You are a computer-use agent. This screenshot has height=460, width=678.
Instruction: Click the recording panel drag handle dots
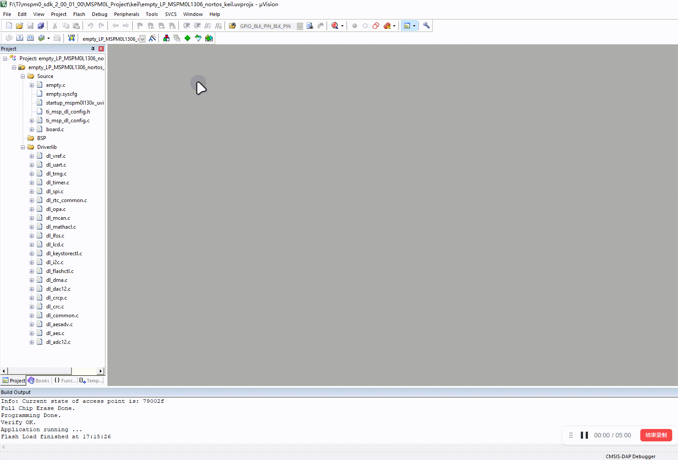(x=571, y=435)
